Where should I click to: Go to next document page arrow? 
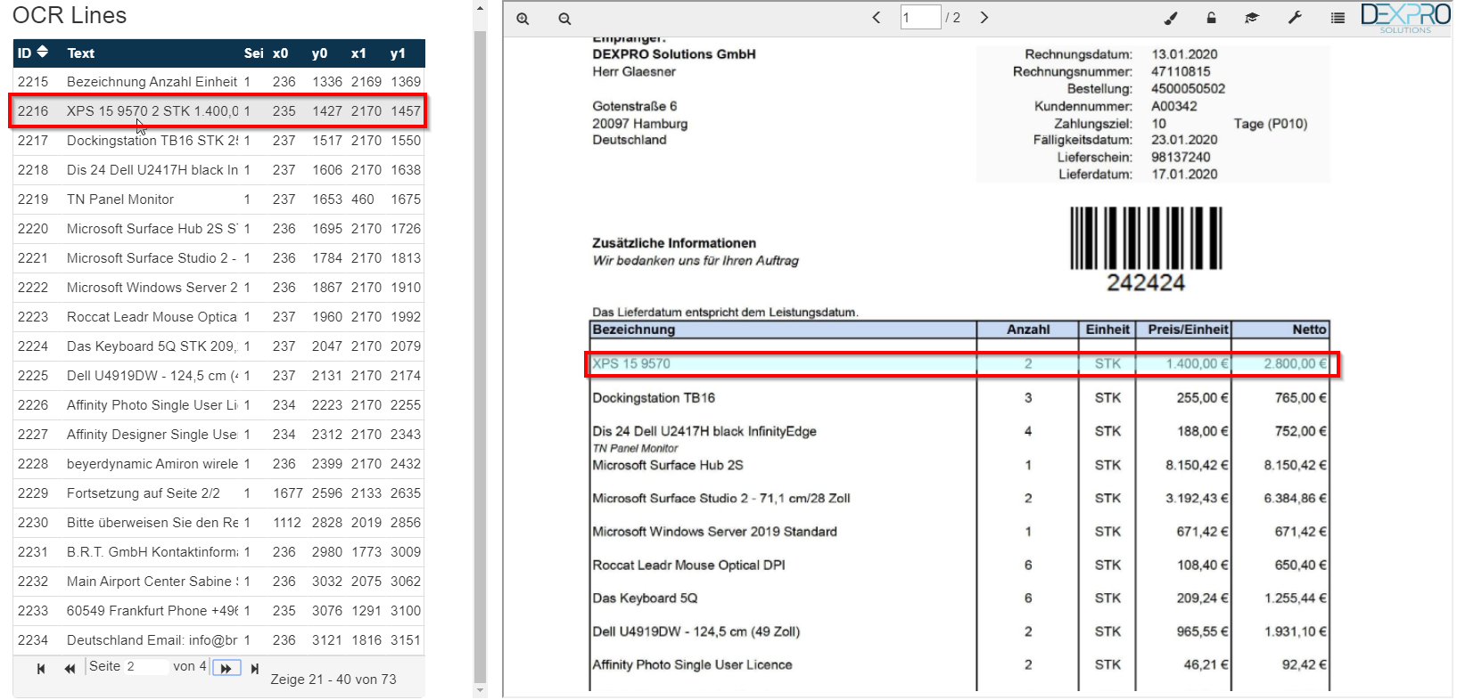[984, 17]
